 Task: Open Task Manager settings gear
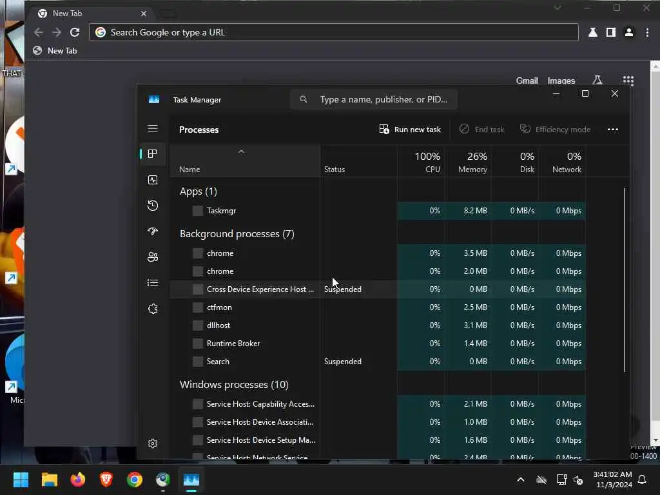(x=153, y=443)
